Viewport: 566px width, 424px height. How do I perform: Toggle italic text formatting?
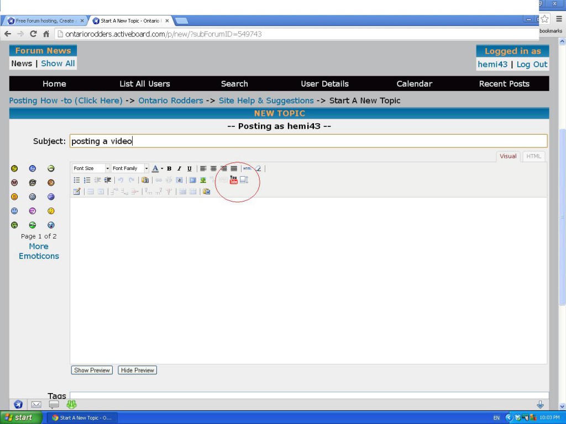click(179, 168)
